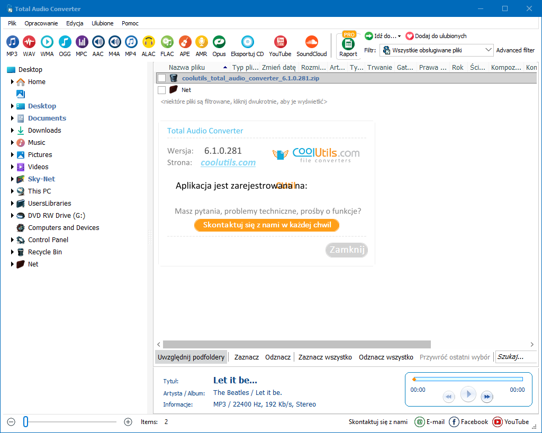Add to favorites with Dodaj do ulubionych
The image size is (542, 433).
click(x=436, y=36)
